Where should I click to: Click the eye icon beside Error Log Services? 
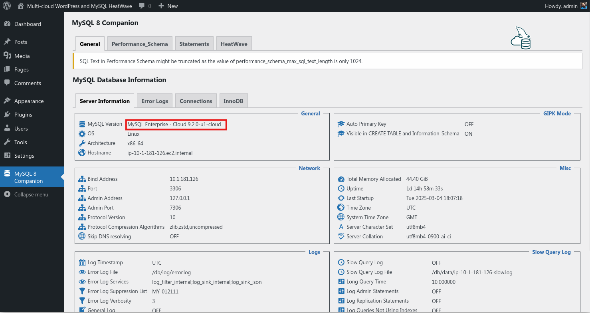[x=82, y=282]
